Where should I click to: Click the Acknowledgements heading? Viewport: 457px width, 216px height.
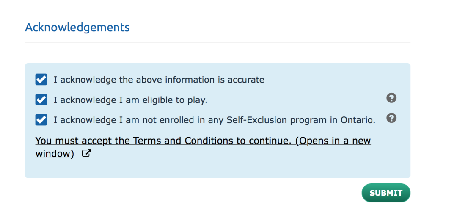pyautogui.click(x=77, y=28)
